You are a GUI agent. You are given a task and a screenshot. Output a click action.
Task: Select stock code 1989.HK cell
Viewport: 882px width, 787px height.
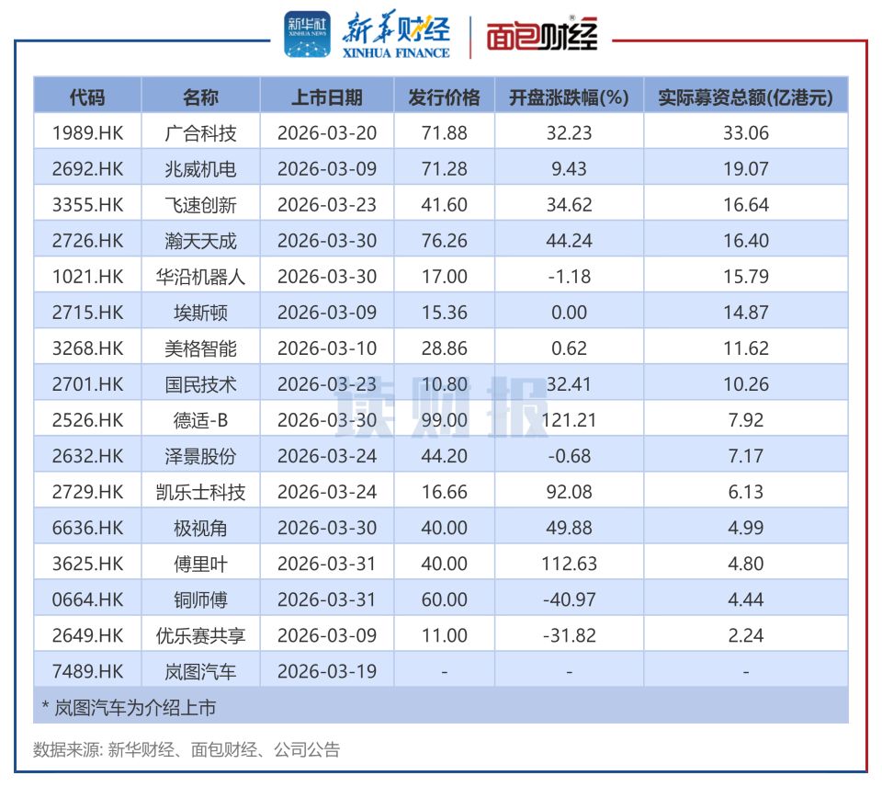[87, 133]
